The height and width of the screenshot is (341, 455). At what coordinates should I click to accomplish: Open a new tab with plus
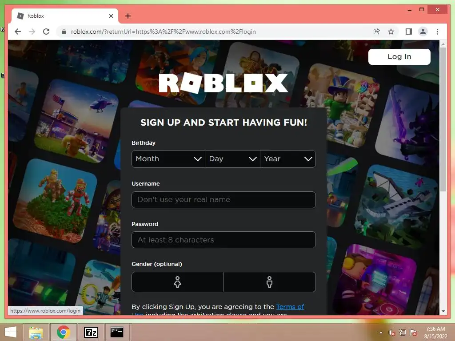click(128, 16)
